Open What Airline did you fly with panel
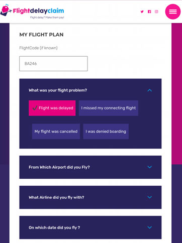Viewport: 182px width, 243px height. point(90,197)
